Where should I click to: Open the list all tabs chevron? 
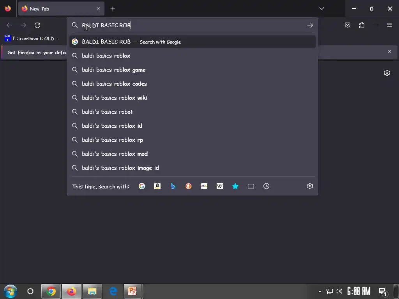point(321,9)
